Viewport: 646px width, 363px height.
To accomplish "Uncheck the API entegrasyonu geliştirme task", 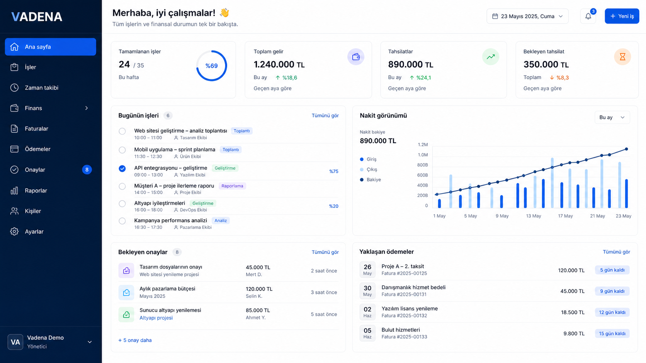I will pos(122,169).
